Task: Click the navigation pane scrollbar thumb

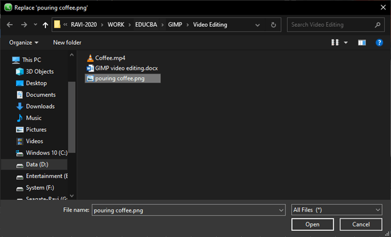Action: click(x=72, y=117)
